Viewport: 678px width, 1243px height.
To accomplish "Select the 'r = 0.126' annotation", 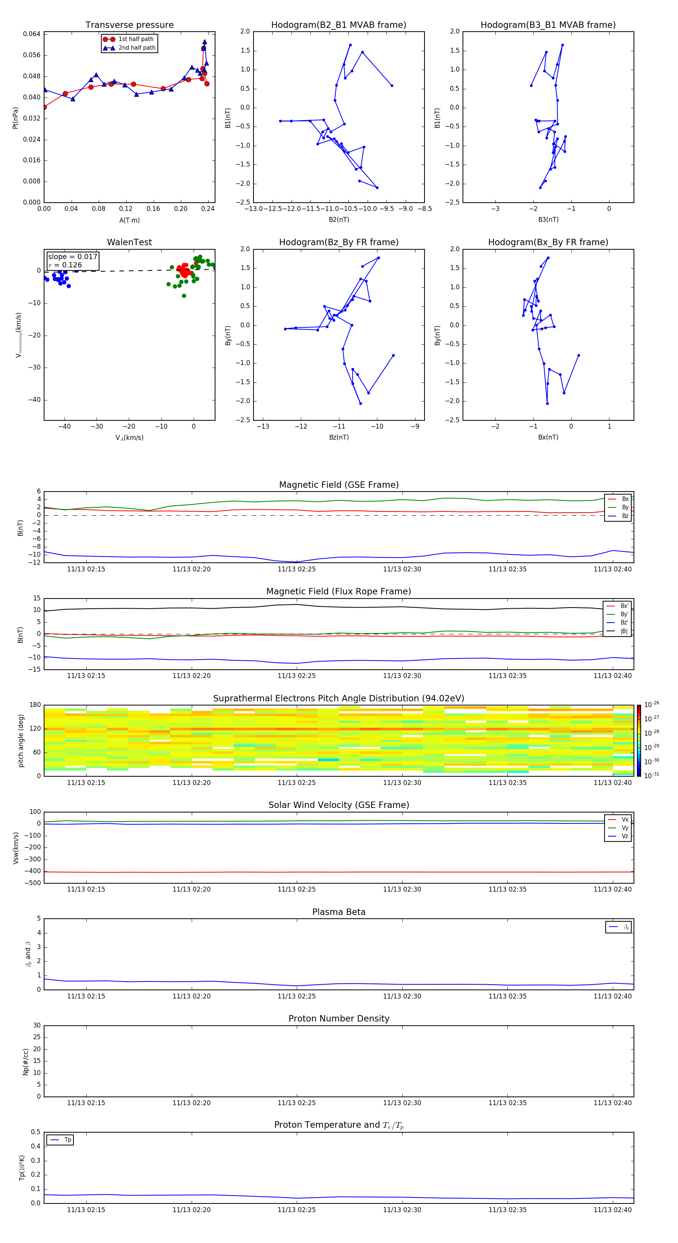I will click(x=65, y=265).
